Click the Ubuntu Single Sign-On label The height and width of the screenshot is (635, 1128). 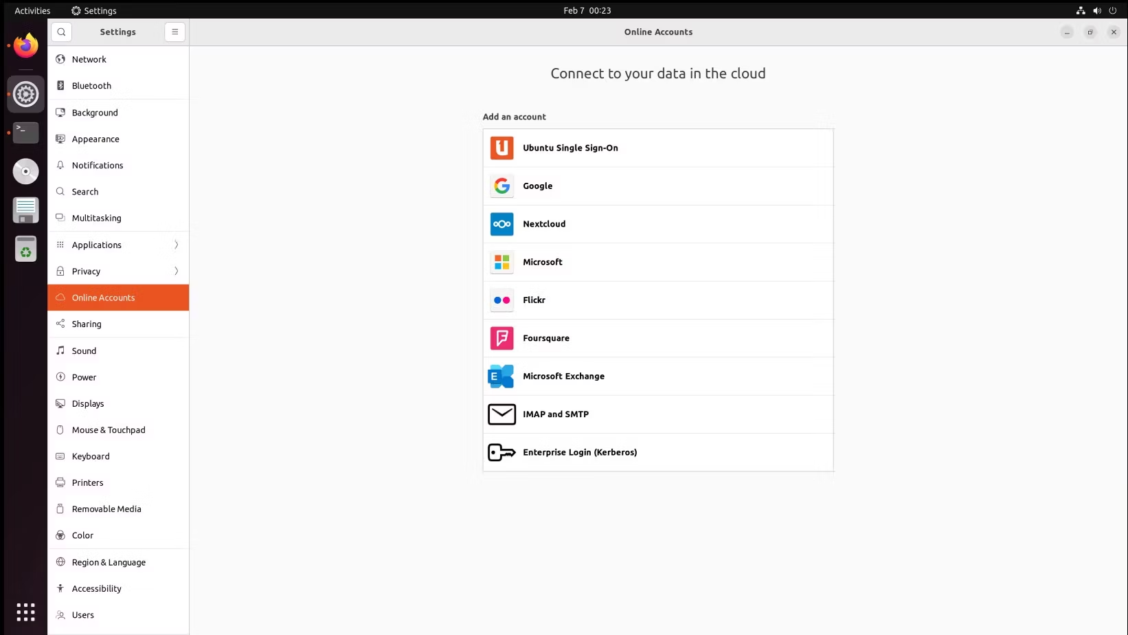pos(570,148)
